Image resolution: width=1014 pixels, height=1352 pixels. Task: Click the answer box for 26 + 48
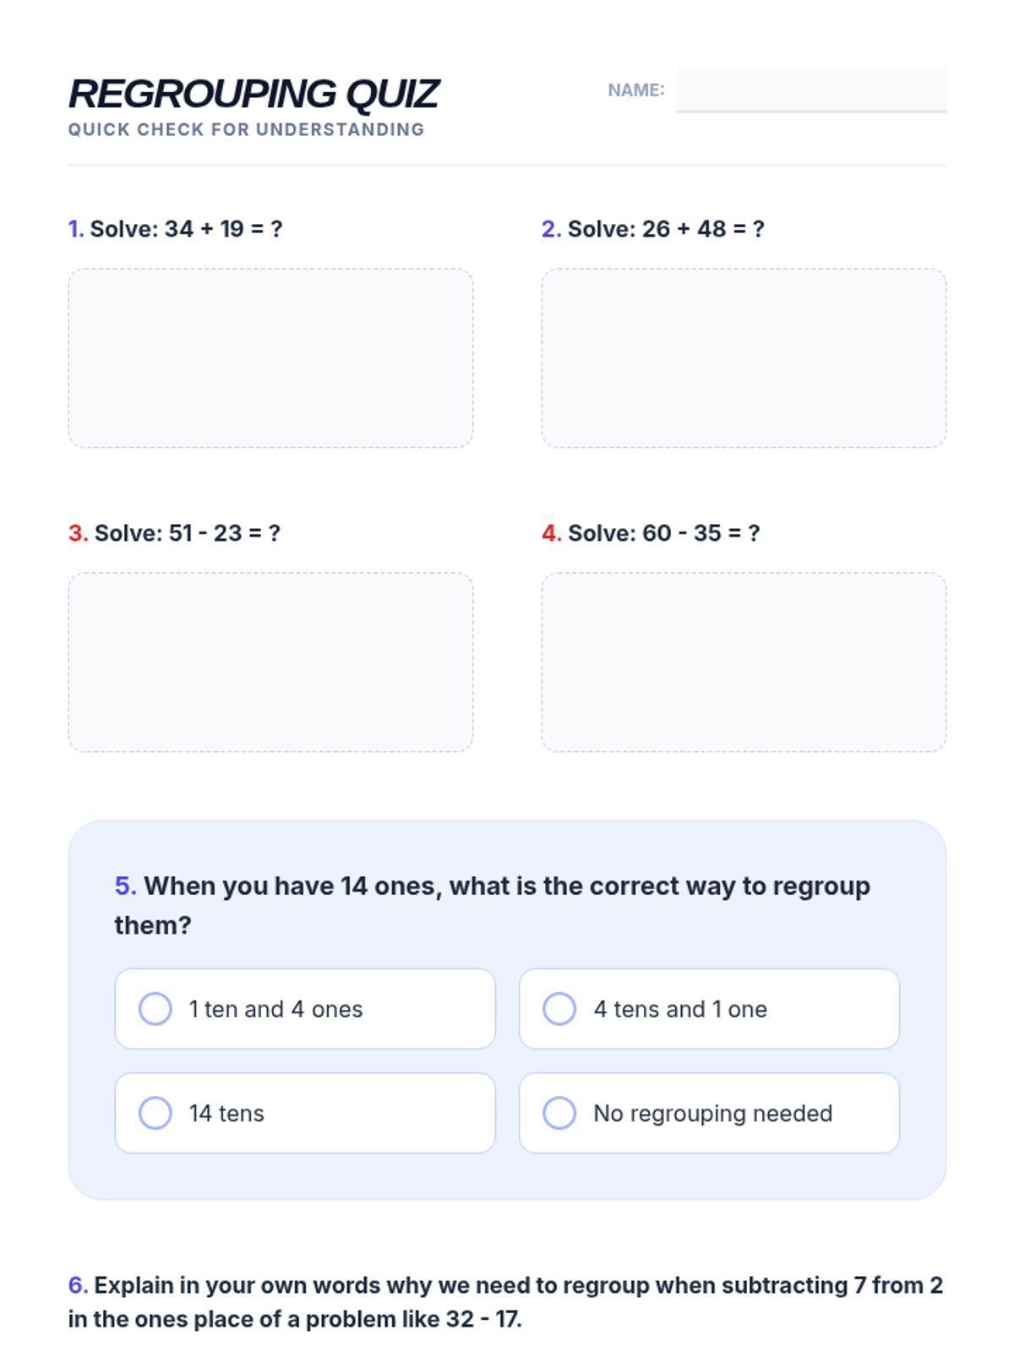pyautogui.click(x=744, y=358)
